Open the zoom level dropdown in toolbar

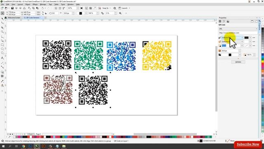point(78,8)
